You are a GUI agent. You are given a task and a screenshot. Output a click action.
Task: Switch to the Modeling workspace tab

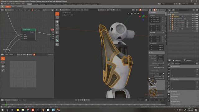[x=36, y=4]
